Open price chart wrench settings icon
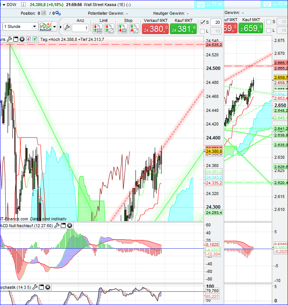 (x=9, y=39)
